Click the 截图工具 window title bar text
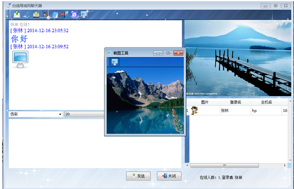Viewport: 294px width, 189px height. [121, 53]
